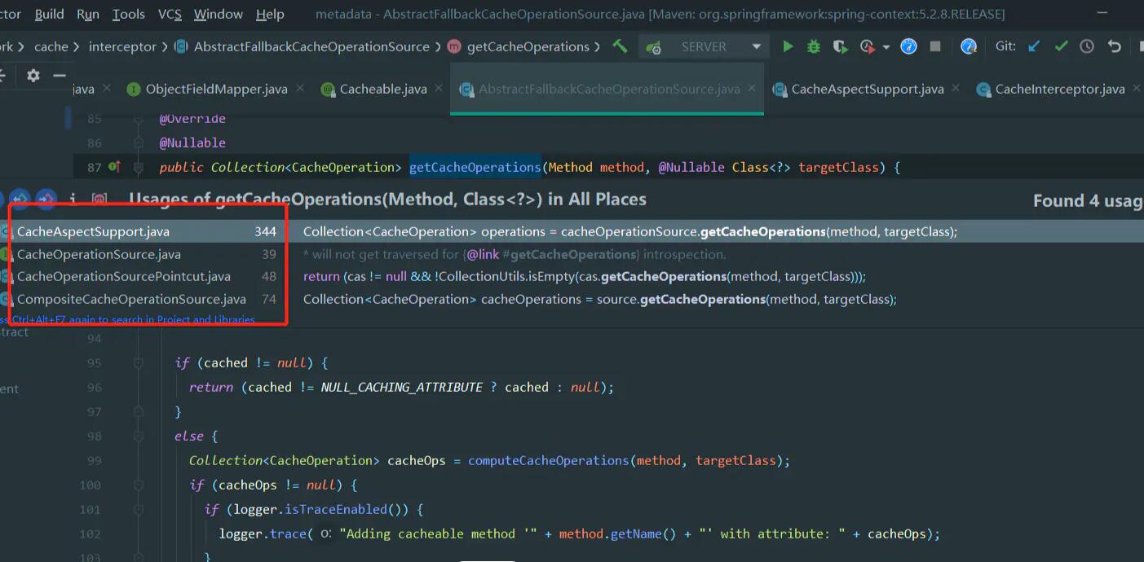Click @Nullable annotation on line 86

(192, 143)
